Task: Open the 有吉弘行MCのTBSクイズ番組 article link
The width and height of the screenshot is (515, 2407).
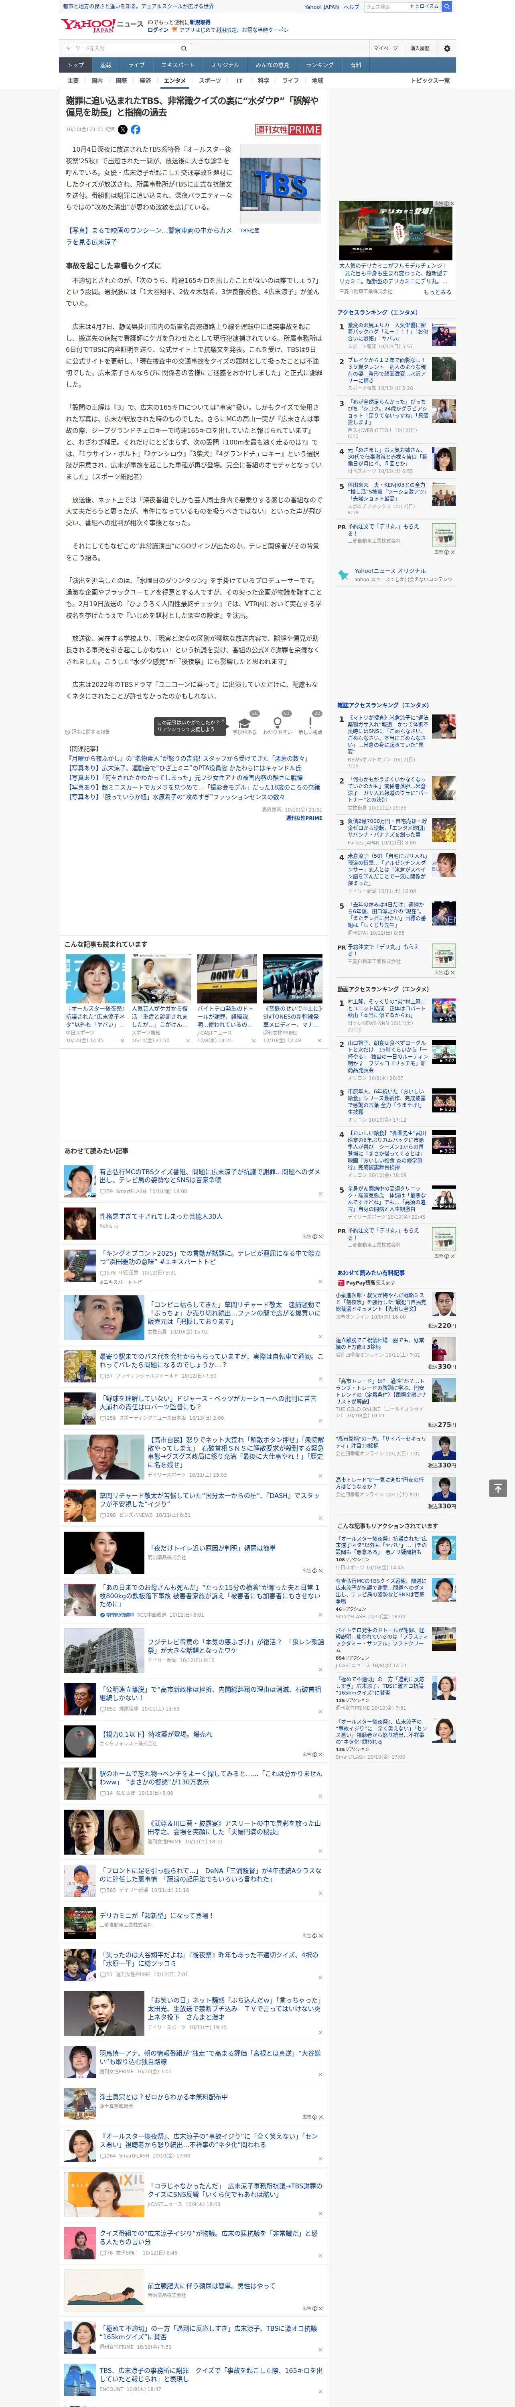Action: pyautogui.click(x=210, y=1175)
